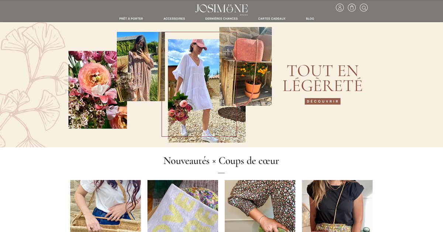Open the Prêt à Porter menu

click(x=131, y=19)
